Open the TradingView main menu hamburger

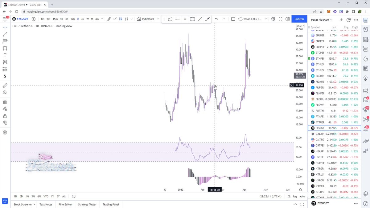[x=5, y=19]
